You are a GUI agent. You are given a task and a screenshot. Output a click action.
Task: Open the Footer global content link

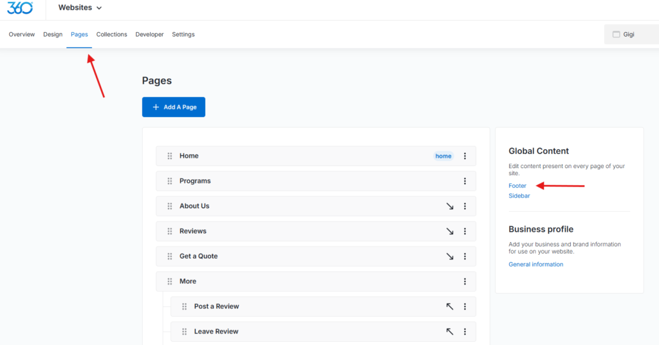click(517, 186)
